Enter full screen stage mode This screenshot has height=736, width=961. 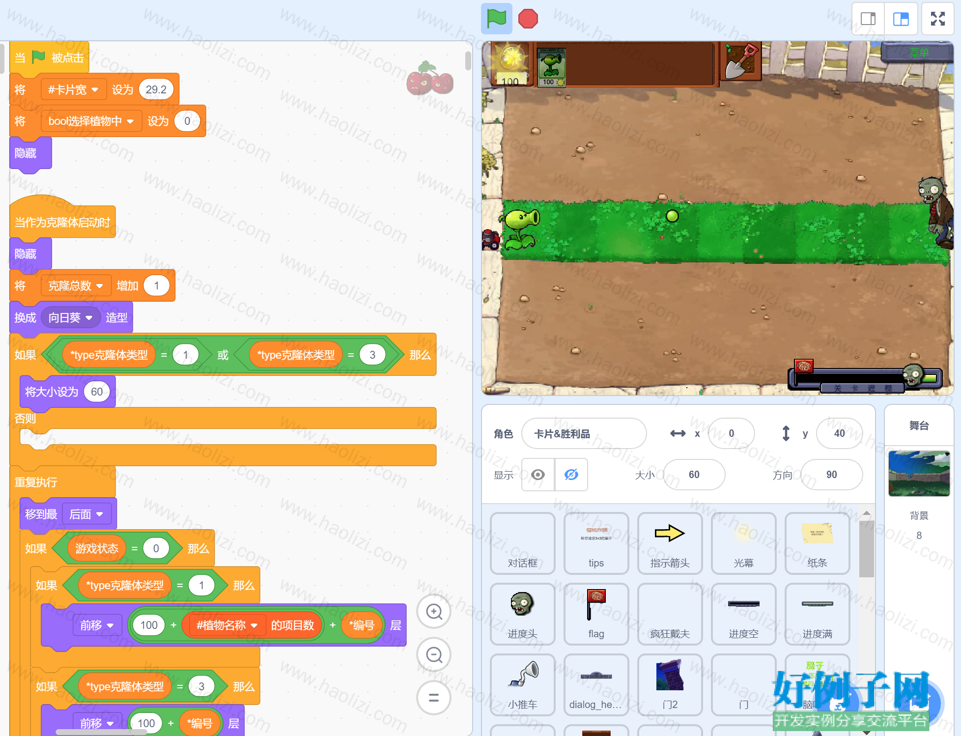point(938,19)
